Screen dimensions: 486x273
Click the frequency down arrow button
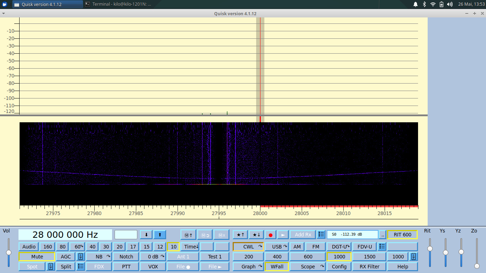point(146,235)
